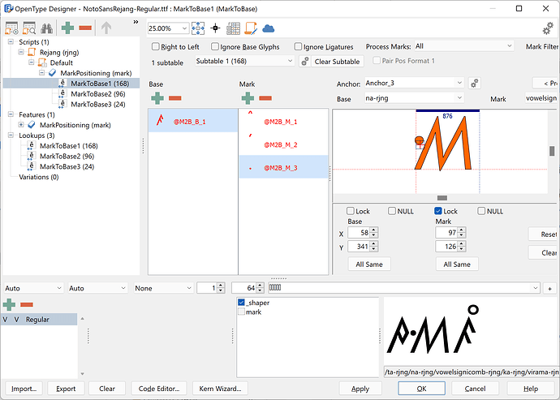Click the grid table icon in toolbar
Screen dimensions: 560x400
click(233, 28)
